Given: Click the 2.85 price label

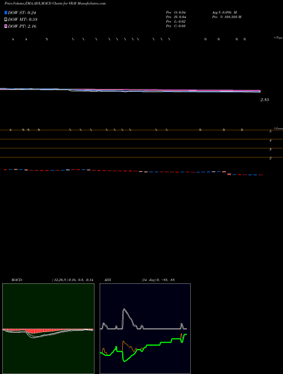Looking at the screenshot, I should tap(264, 100).
